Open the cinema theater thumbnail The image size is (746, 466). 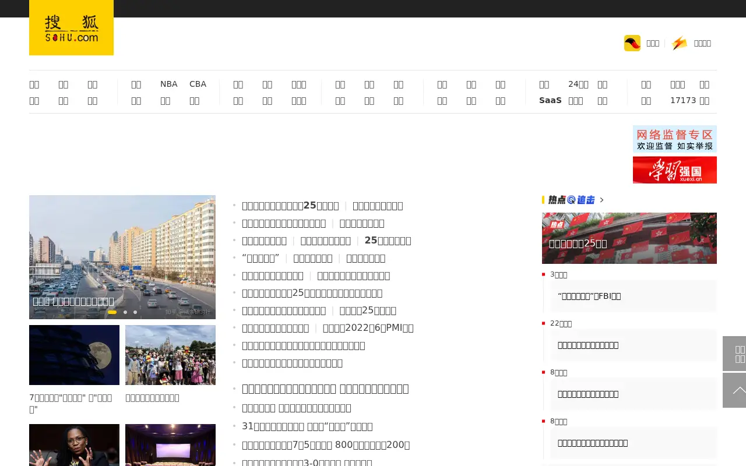(x=170, y=445)
